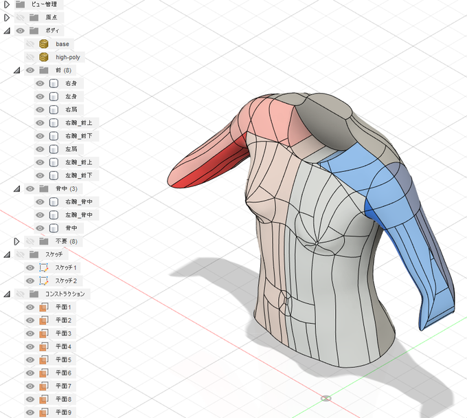Click the high-poly label

tap(68, 57)
